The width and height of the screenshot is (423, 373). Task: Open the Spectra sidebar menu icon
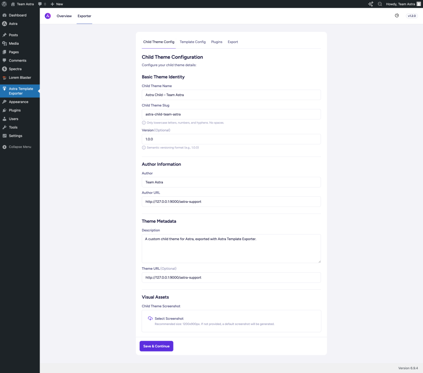coord(5,69)
